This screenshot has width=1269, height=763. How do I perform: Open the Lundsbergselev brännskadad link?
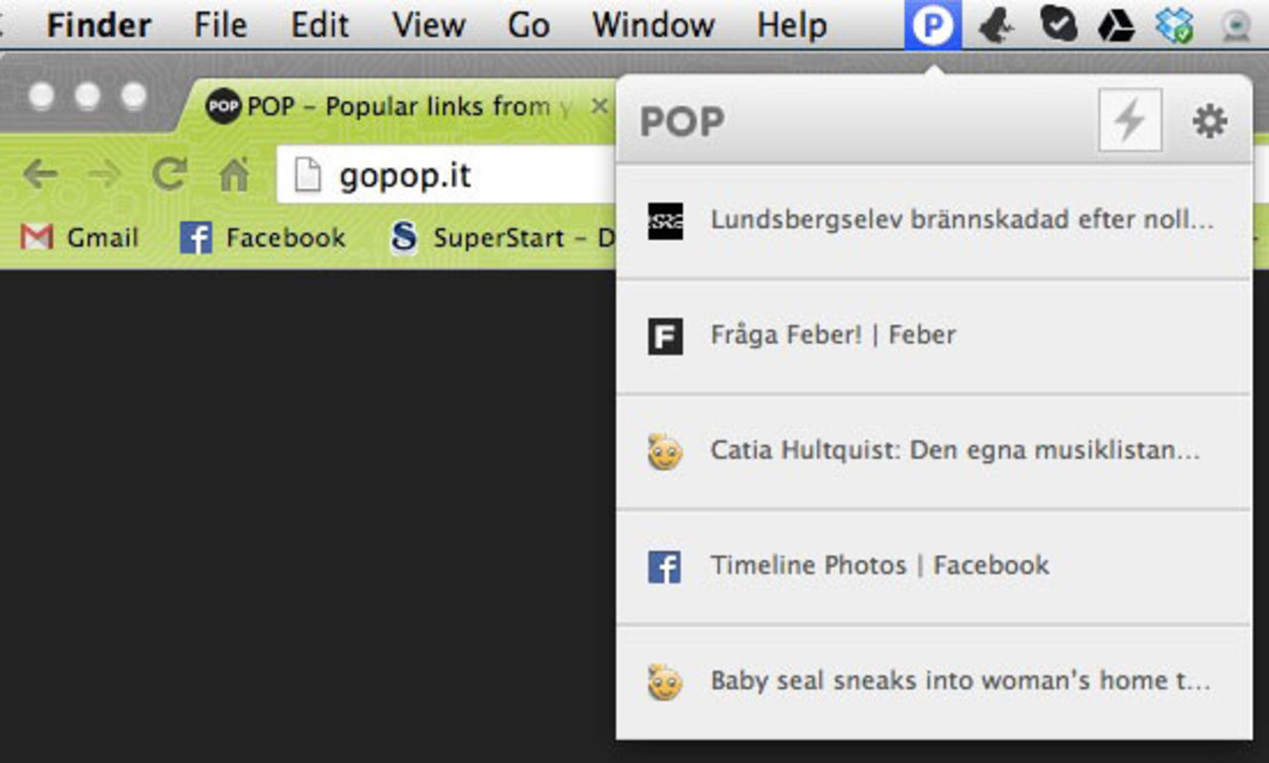(962, 220)
